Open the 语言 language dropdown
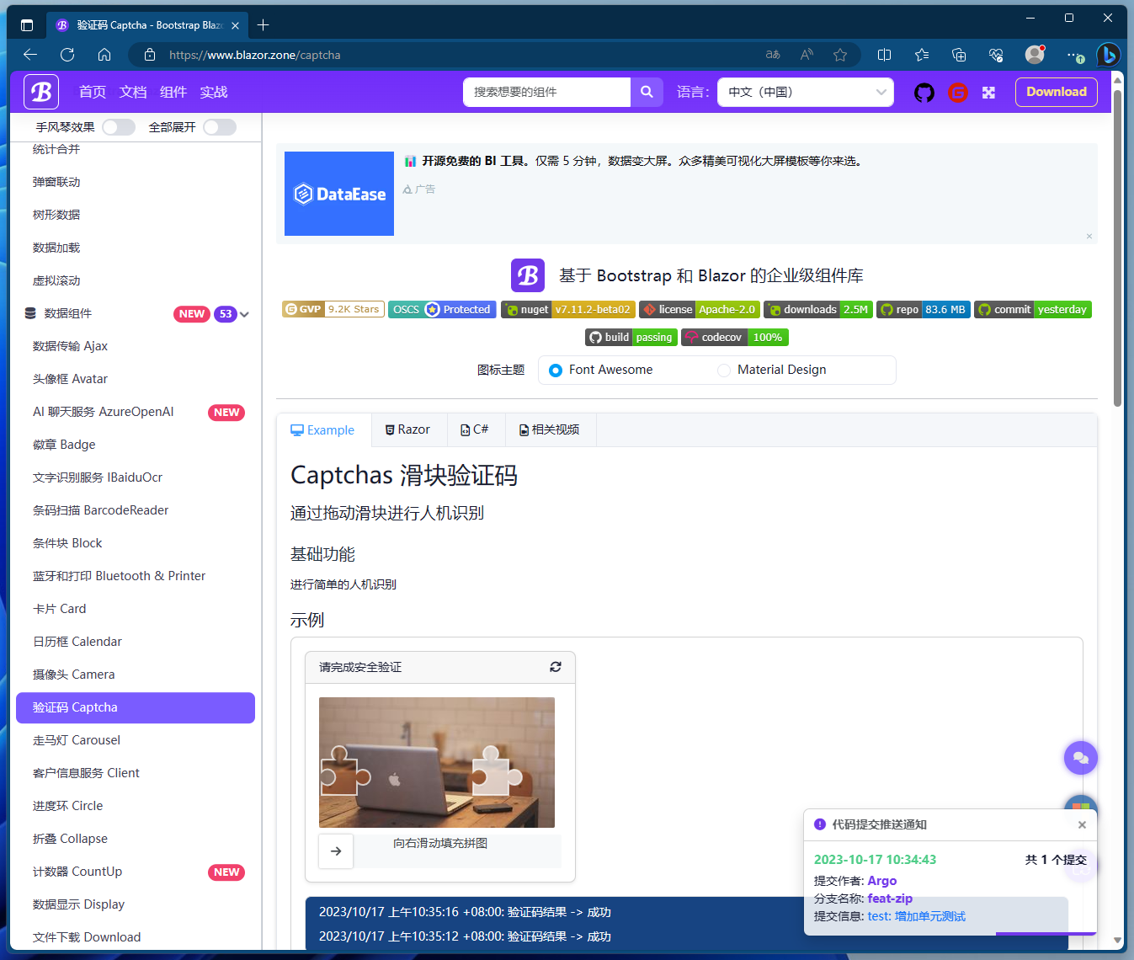The image size is (1134, 960). coord(804,92)
